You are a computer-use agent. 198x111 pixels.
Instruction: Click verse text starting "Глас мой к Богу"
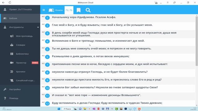click(102, 25)
